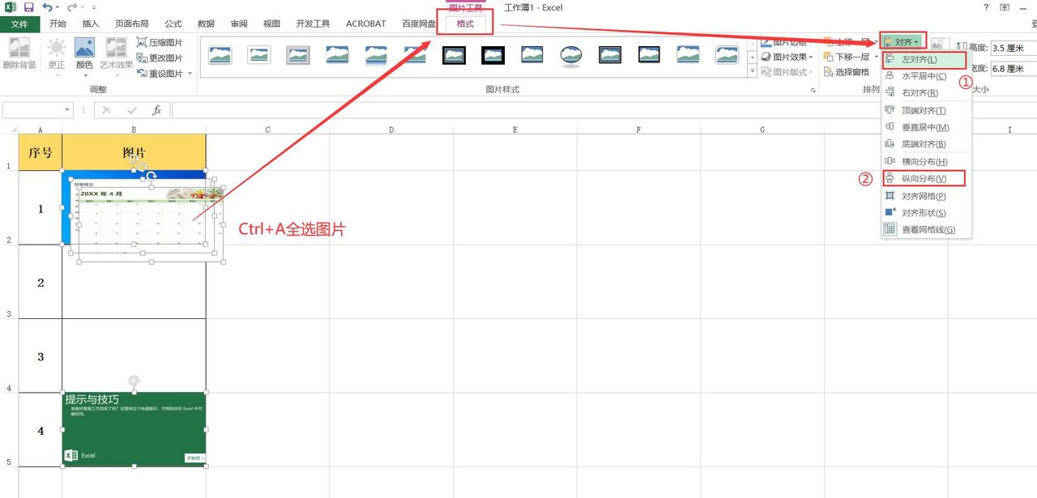Open 图片效果 (Picture Effects) options

click(x=787, y=56)
